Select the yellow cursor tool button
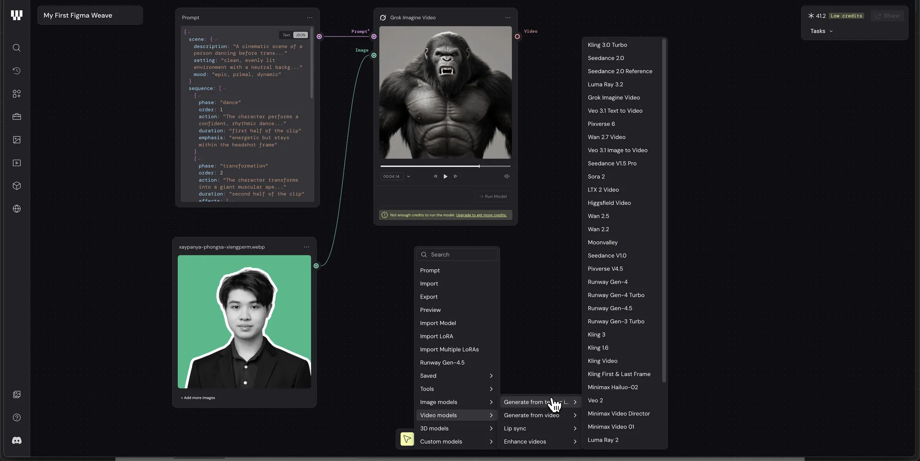The width and height of the screenshot is (920, 461). coord(407,439)
